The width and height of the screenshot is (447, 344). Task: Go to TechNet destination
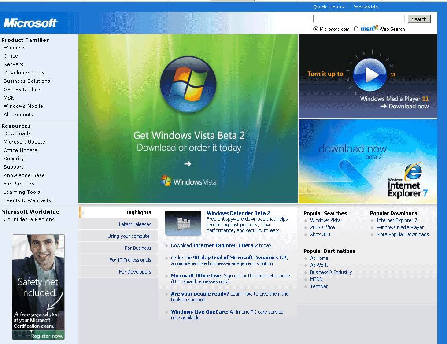click(319, 286)
